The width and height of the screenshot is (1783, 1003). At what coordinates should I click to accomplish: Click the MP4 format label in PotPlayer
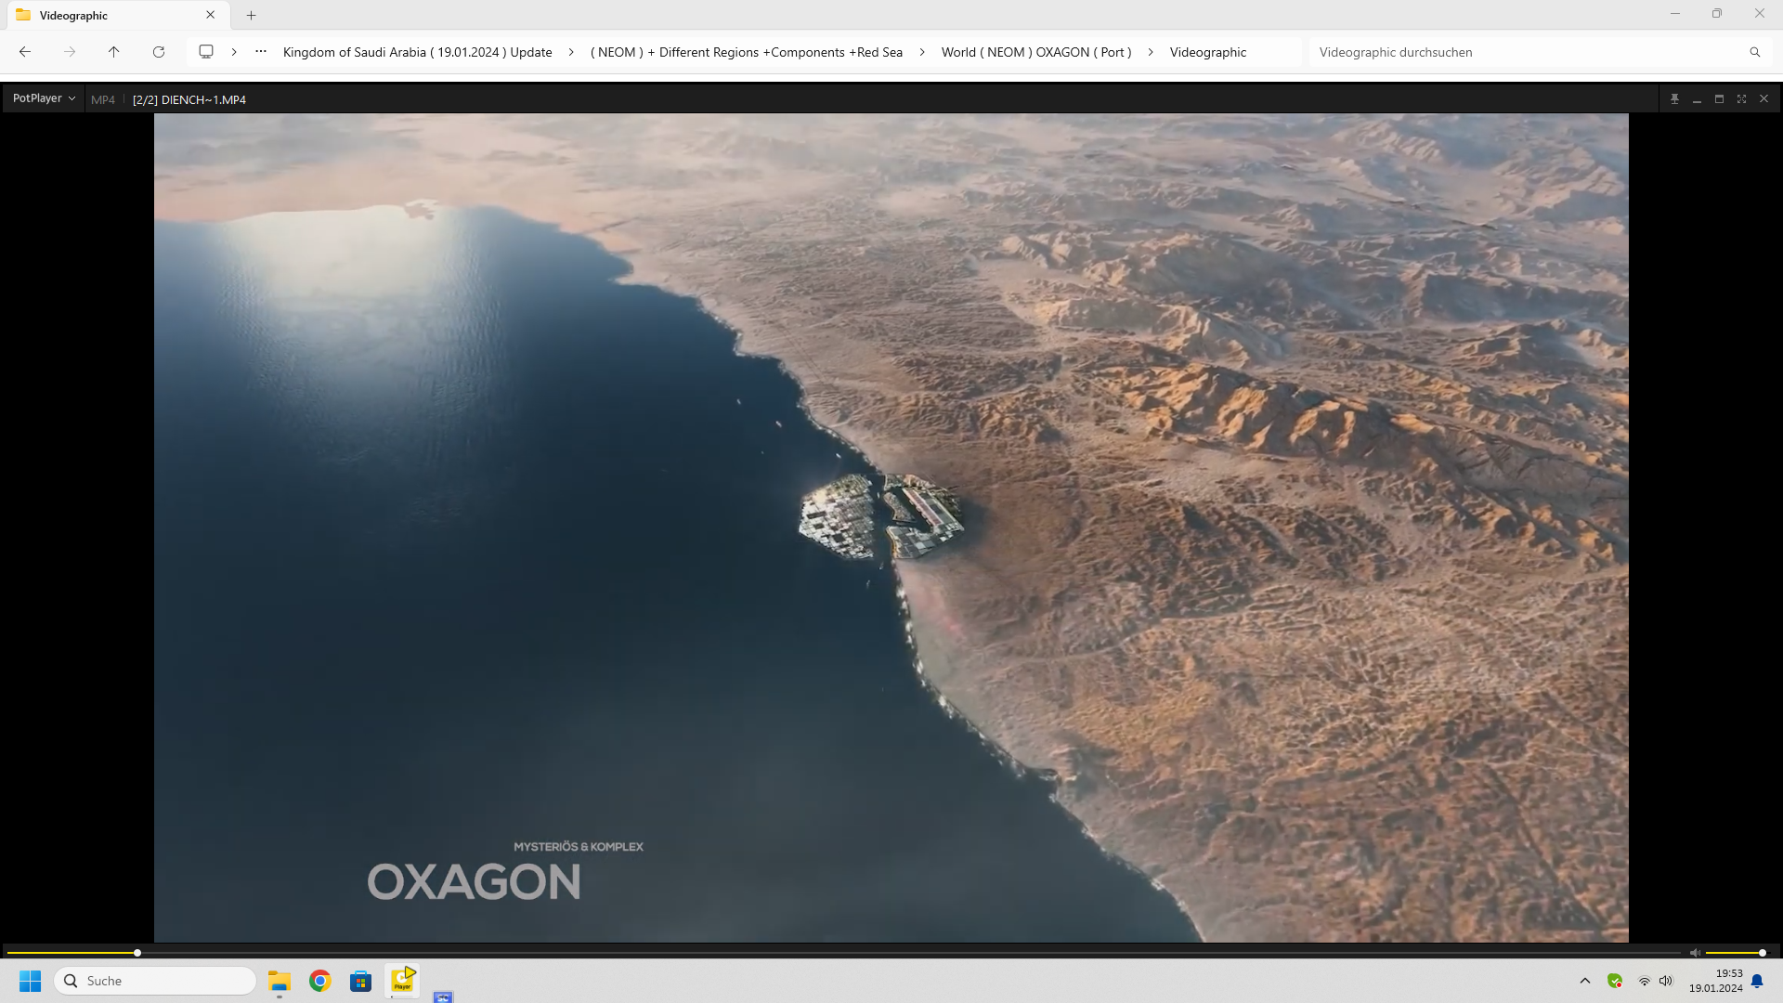tap(103, 99)
